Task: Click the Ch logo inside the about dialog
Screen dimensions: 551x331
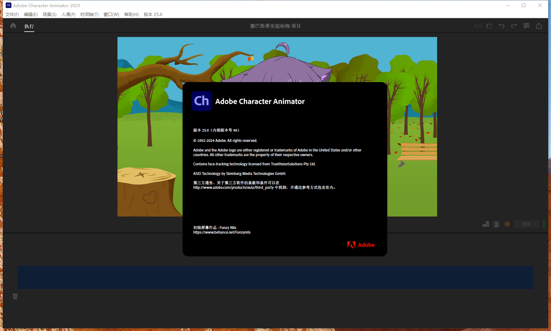Action: coord(201,101)
